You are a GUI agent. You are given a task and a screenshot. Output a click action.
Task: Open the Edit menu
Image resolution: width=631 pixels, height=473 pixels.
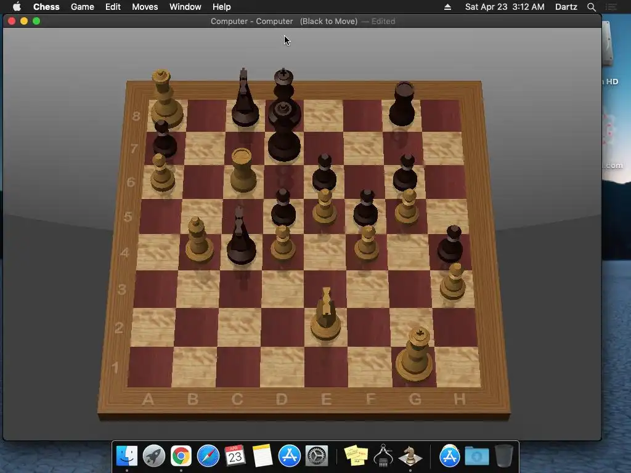113,7
